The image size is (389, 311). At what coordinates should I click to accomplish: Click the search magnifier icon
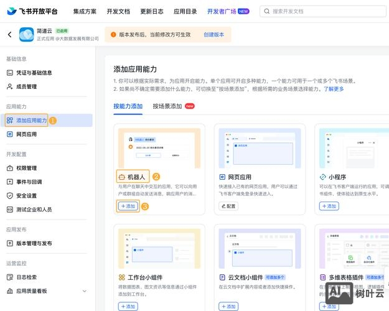tap(266, 11)
